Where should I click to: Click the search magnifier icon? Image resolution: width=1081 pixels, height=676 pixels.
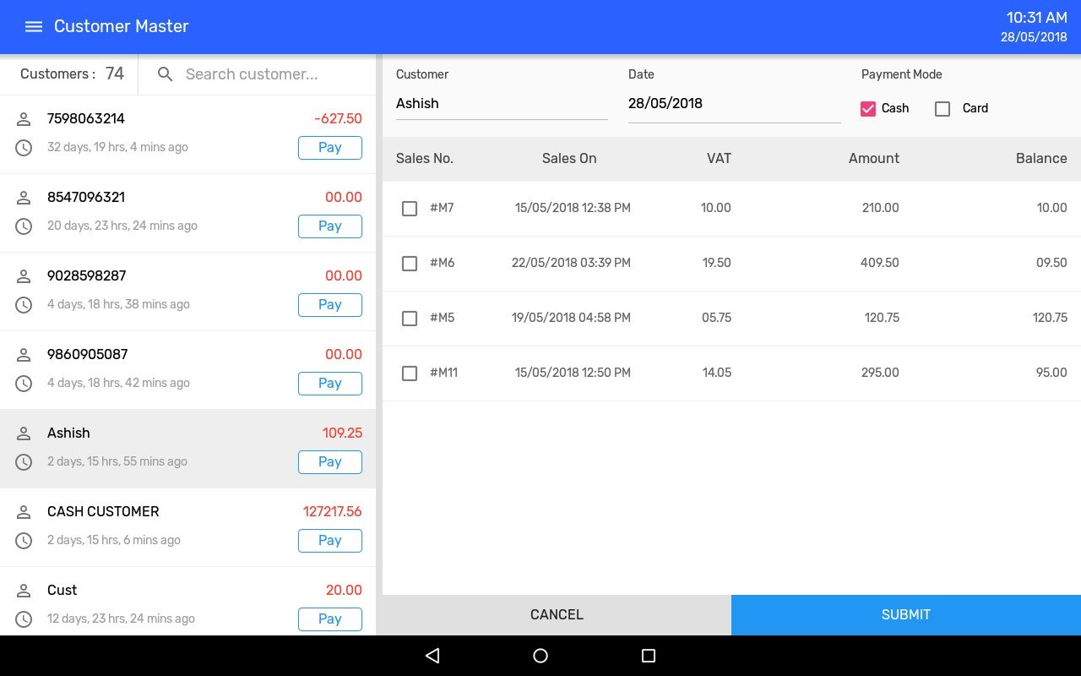[x=166, y=74]
